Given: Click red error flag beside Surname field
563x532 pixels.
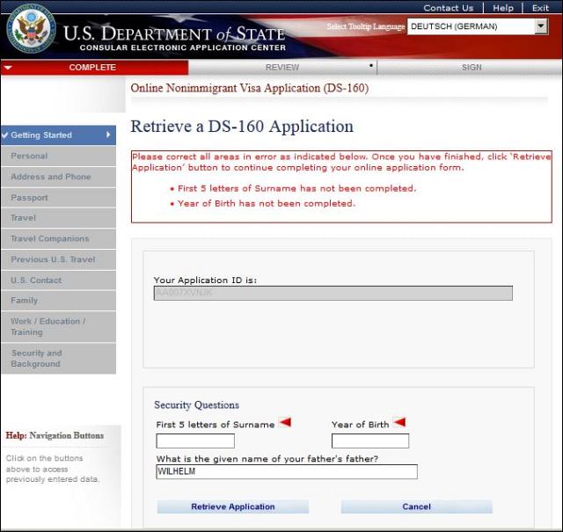Looking at the screenshot, I should click(284, 423).
